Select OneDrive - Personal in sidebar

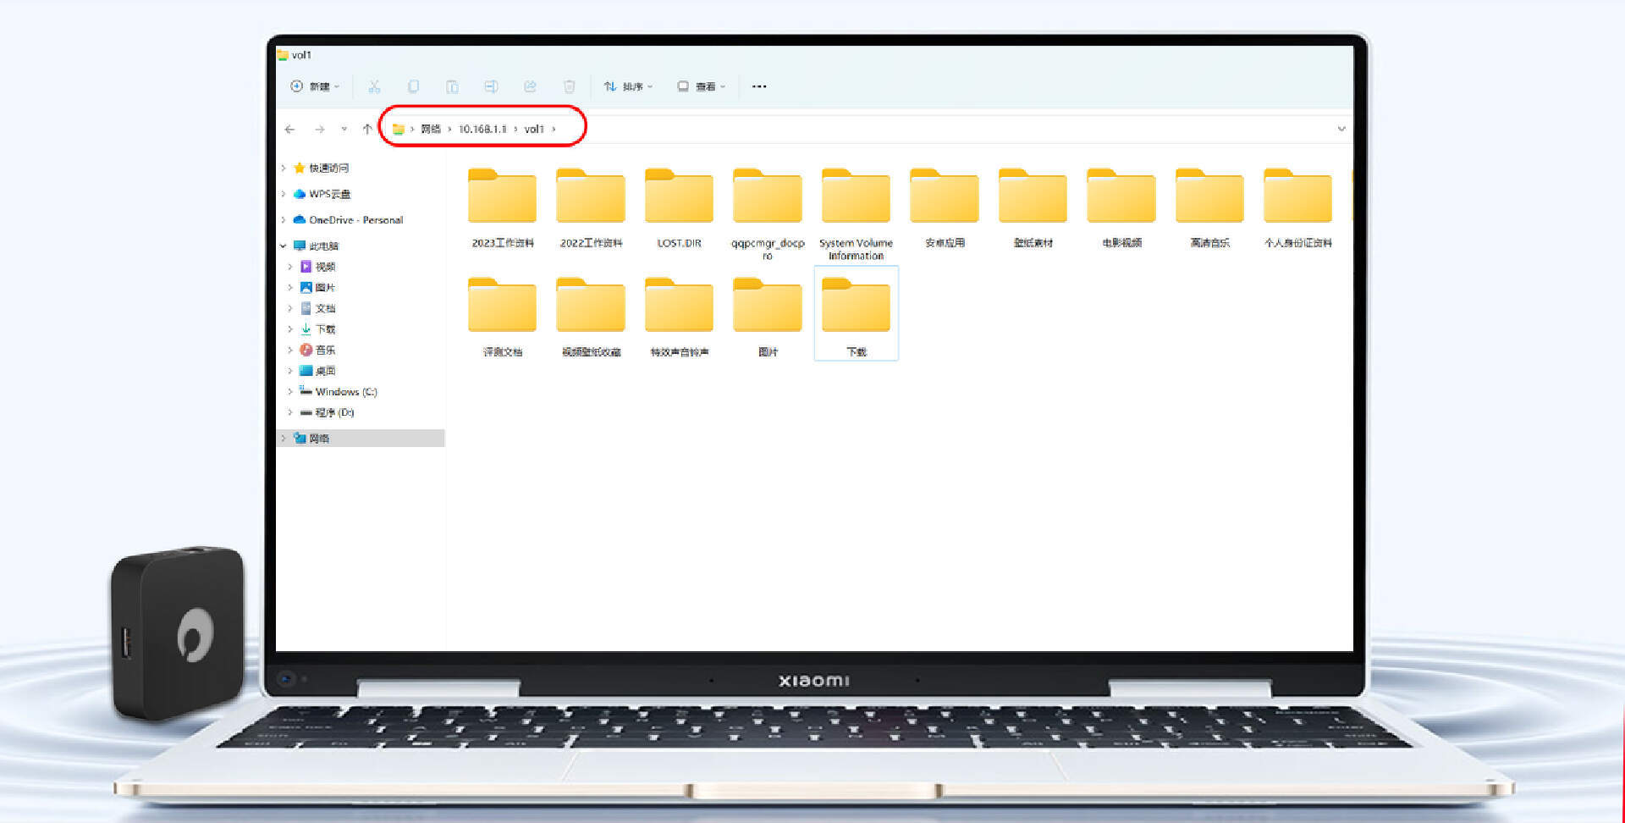tap(355, 220)
